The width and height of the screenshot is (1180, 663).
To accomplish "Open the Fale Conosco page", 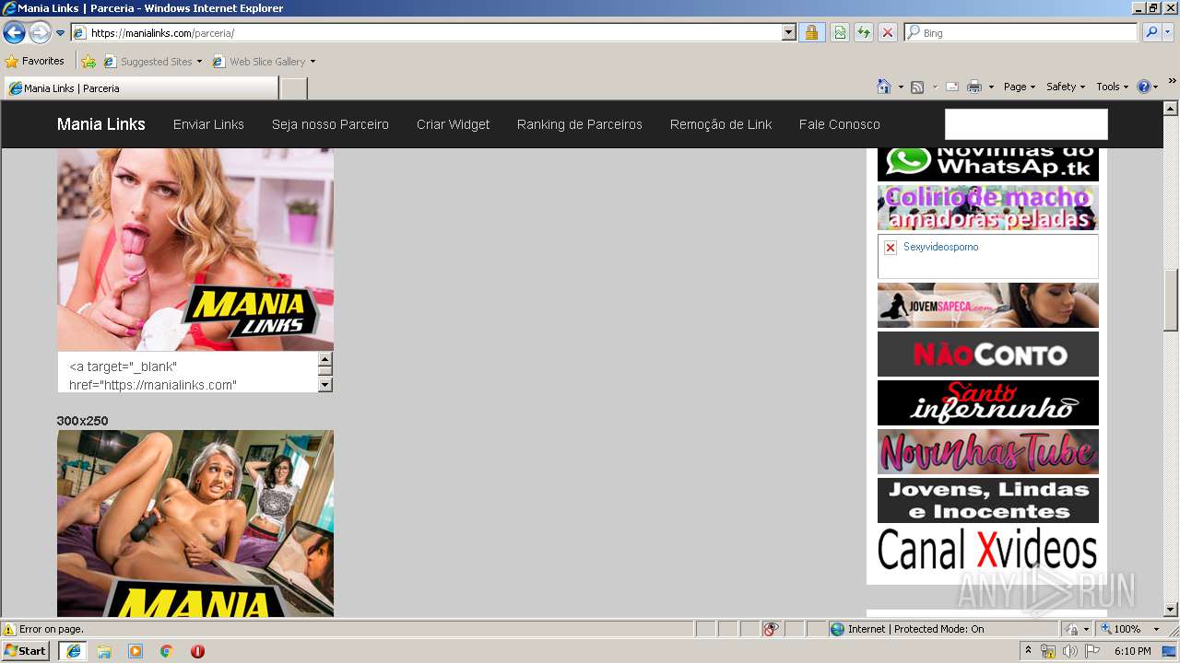I will click(x=840, y=124).
